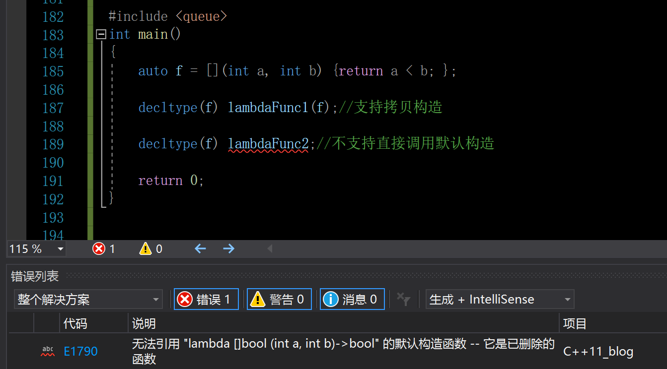
Task: Click int main() declaration on line 183
Action: (x=145, y=35)
